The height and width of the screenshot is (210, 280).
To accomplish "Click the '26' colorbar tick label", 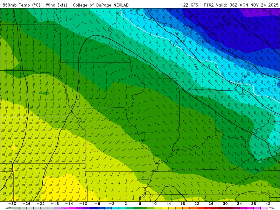I will 211,204.
